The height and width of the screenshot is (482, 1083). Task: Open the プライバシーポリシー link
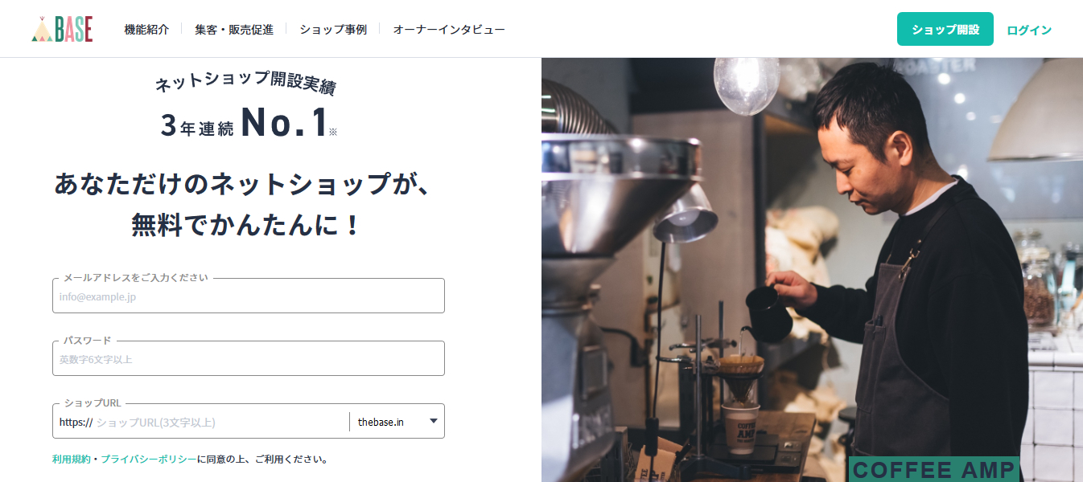(149, 460)
